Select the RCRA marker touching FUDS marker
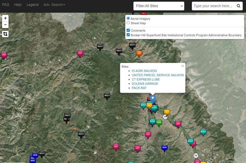 point(152,122)
